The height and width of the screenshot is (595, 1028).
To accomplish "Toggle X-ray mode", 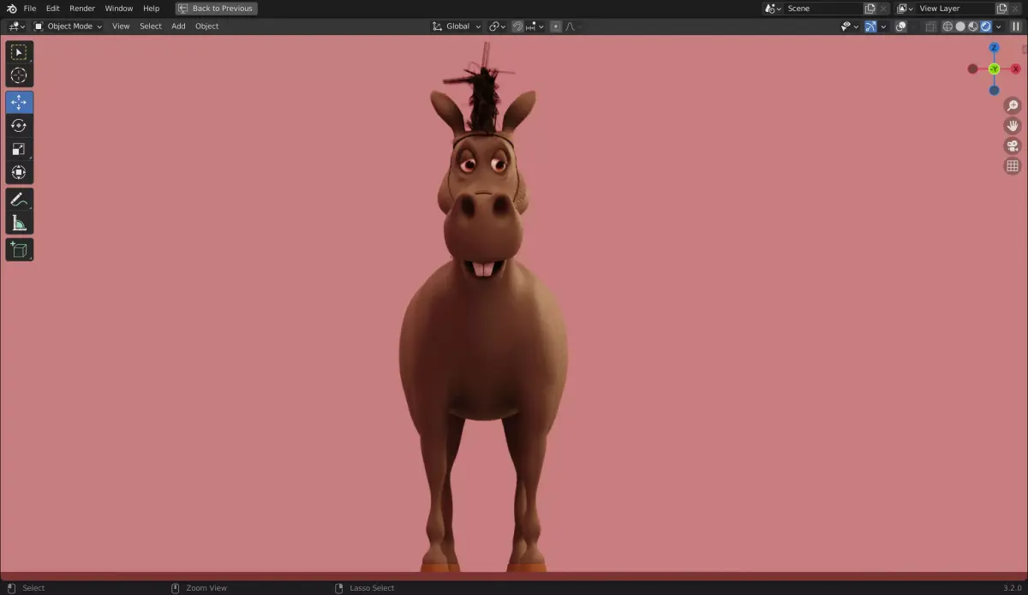I will point(929,27).
